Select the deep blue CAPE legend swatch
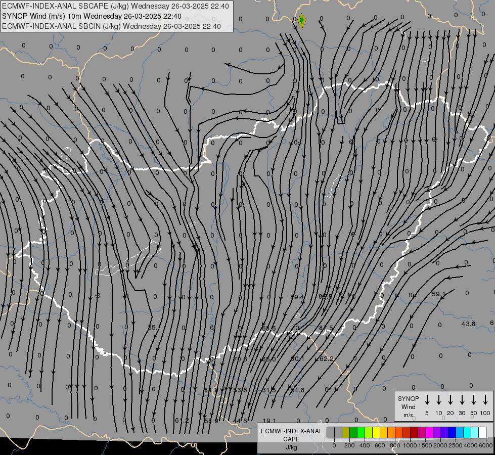This screenshot has width=495, height=455. (x=452, y=432)
